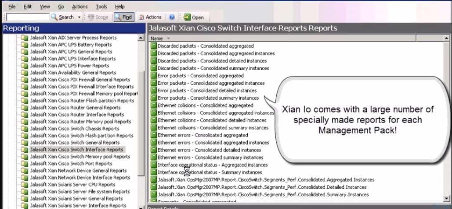Click icon of Ethernet errors summary instances report
Viewport: 452px width, 209px height.
[153, 157]
